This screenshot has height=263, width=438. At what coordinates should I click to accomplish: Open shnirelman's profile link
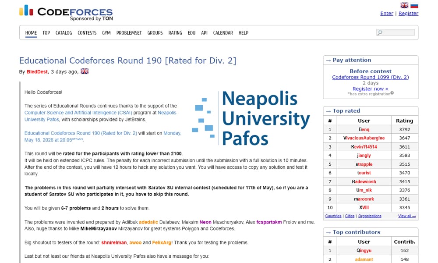(114, 242)
